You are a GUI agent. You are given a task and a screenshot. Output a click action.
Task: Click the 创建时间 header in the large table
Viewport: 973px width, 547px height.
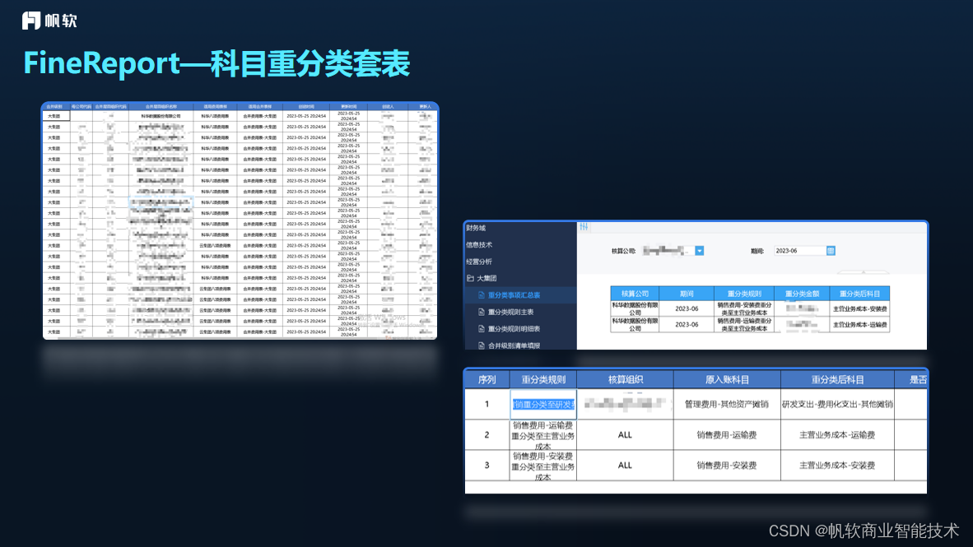(306, 107)
